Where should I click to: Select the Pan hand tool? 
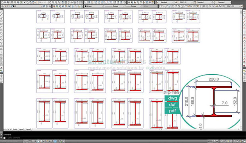50,2
